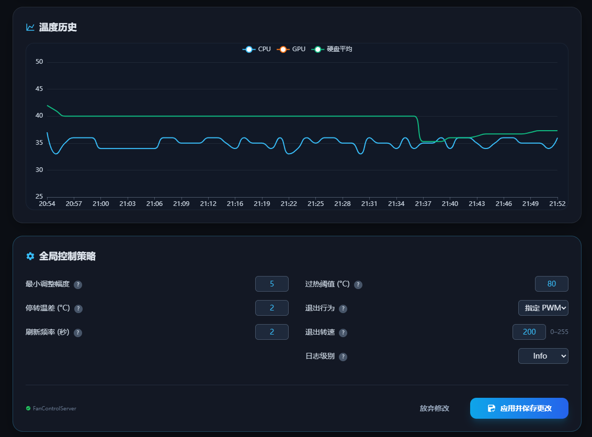592x437 pixels.
Task: Click help icon beside 刷新频率 label
Action: 78,333
